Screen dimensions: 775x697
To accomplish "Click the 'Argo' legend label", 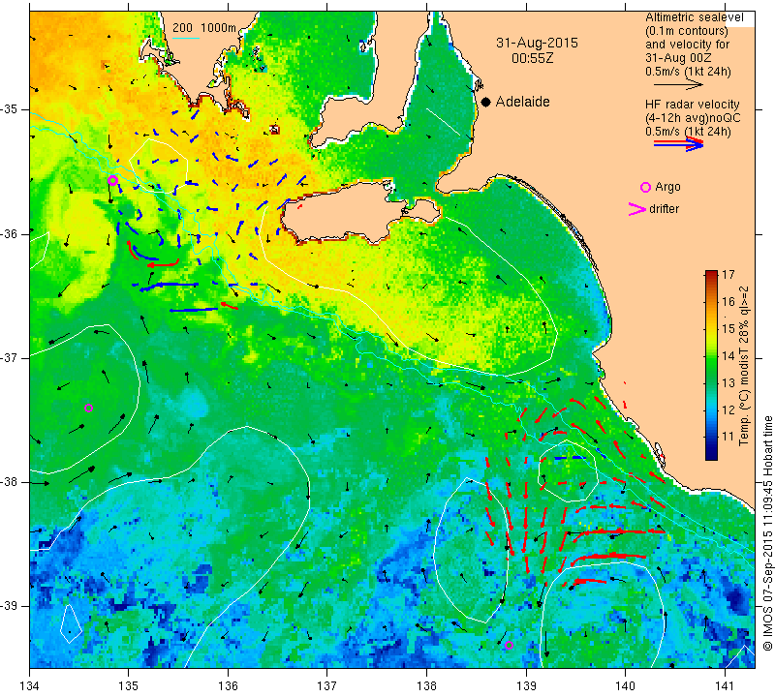I will click(667, 187).
